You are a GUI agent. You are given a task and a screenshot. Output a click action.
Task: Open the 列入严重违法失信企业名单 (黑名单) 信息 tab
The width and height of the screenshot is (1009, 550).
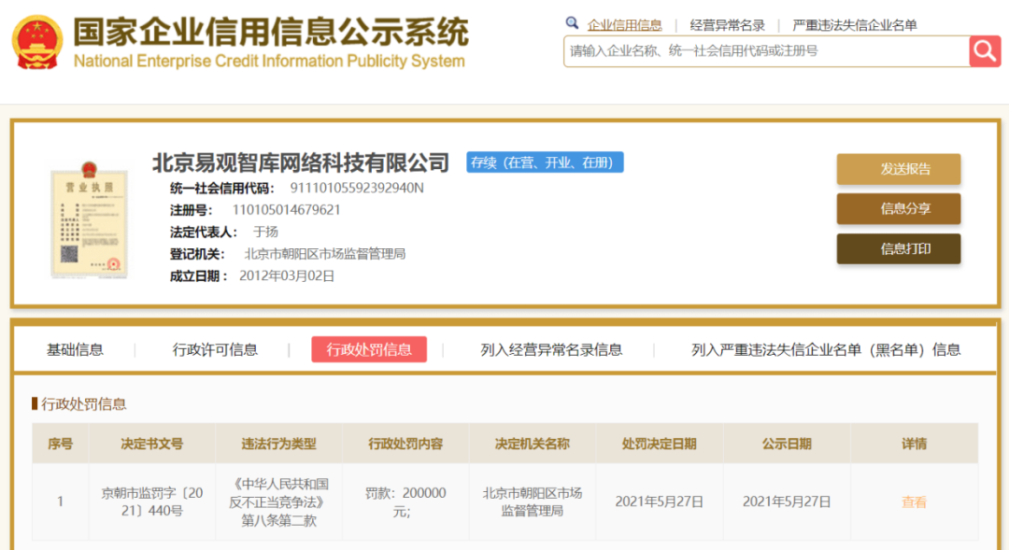(825, 350)
